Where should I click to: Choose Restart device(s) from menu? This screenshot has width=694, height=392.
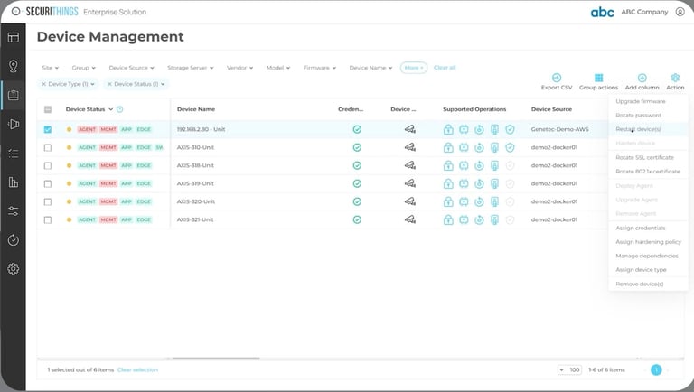tap(638, 129)
